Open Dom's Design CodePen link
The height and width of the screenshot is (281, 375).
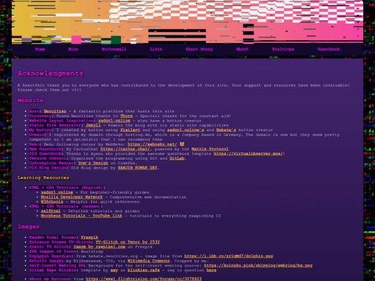[93, 163]
